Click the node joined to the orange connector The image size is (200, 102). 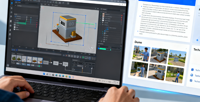coord(45,62)
